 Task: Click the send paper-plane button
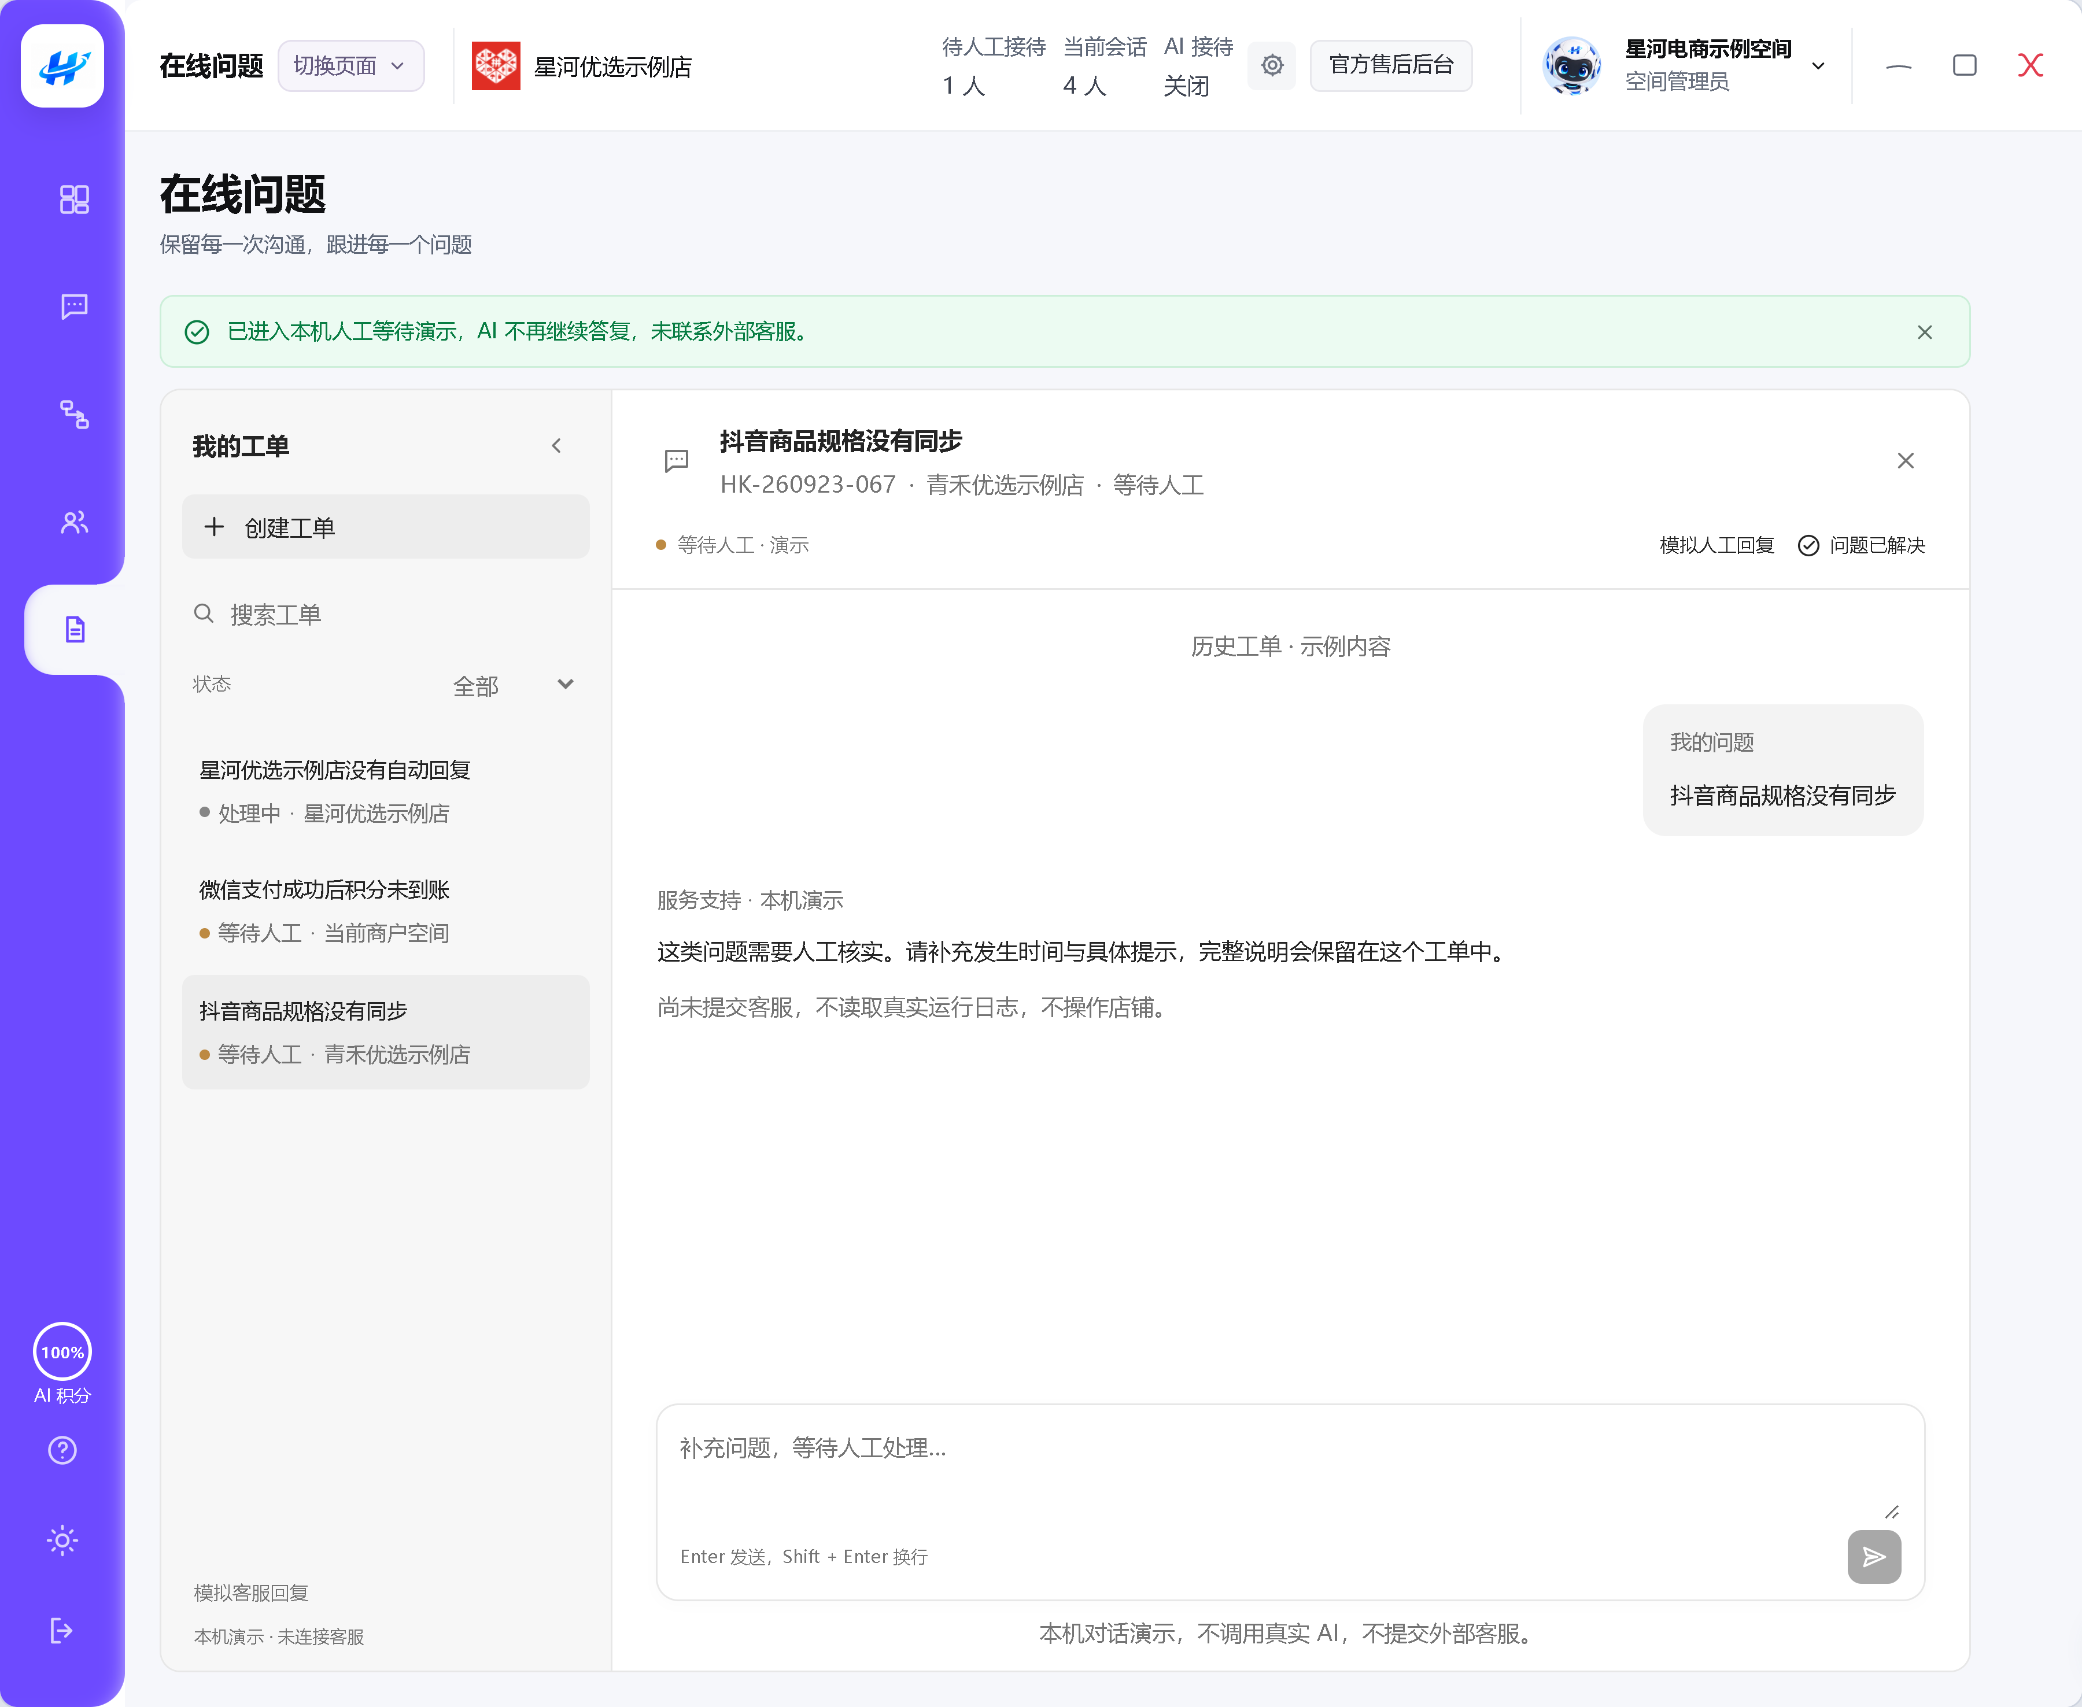(1873, 1557)
